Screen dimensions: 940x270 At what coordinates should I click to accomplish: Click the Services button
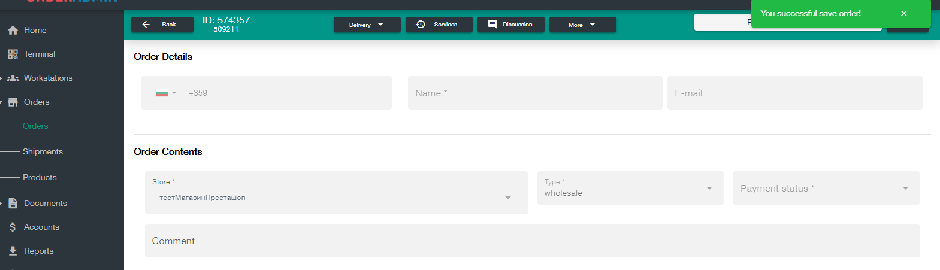coord(439,25)
